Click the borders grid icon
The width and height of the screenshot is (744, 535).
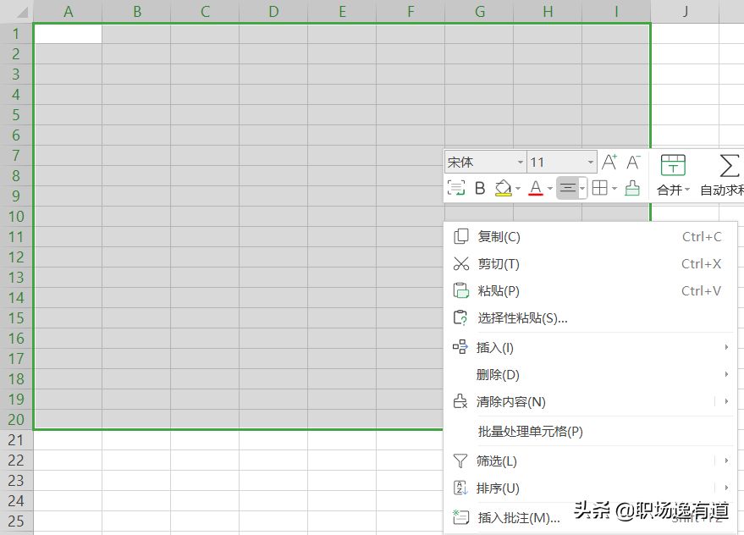click(600, 189)
